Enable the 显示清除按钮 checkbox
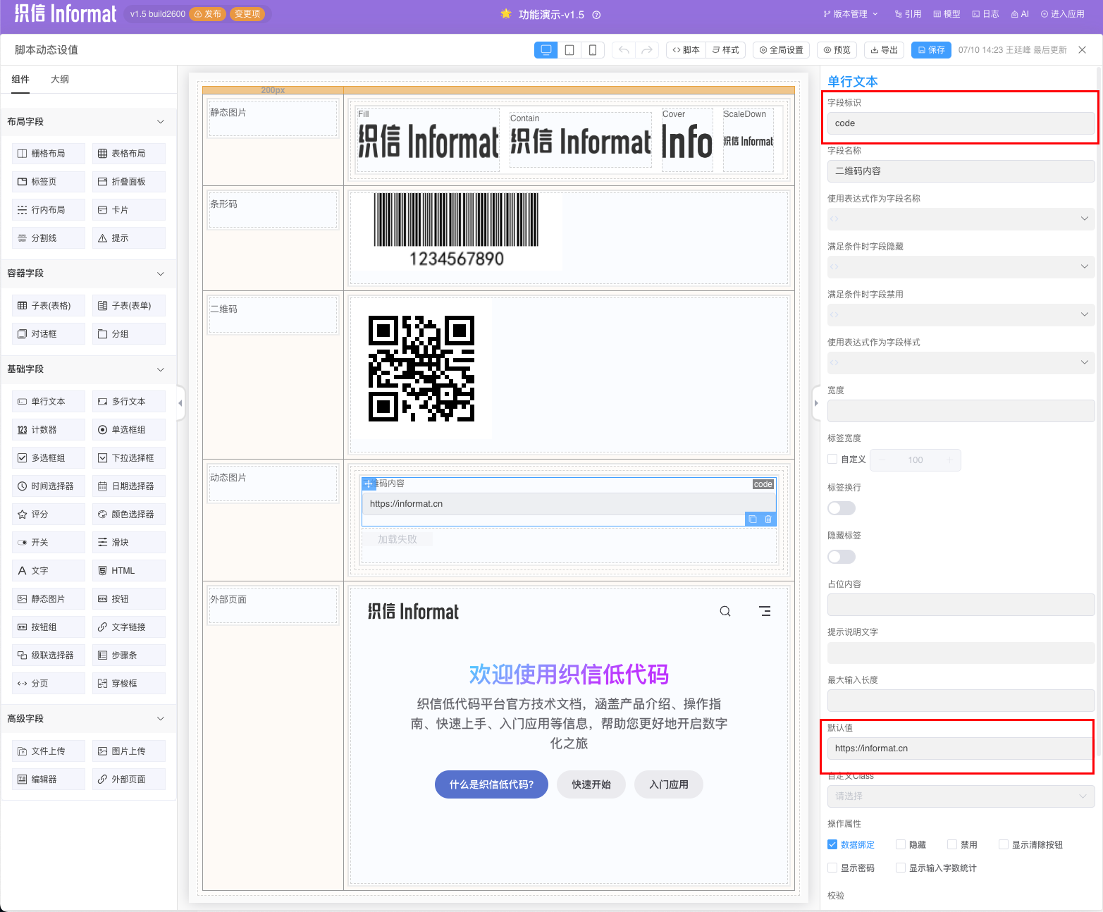Screen dimensions: 1103x912 [1004, 844]
